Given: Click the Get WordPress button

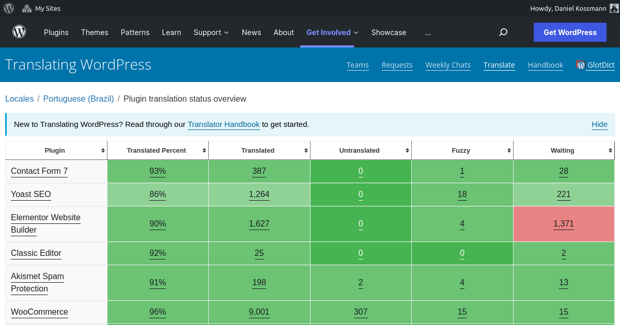Looking at the screenshot, I should coord(570,32).
